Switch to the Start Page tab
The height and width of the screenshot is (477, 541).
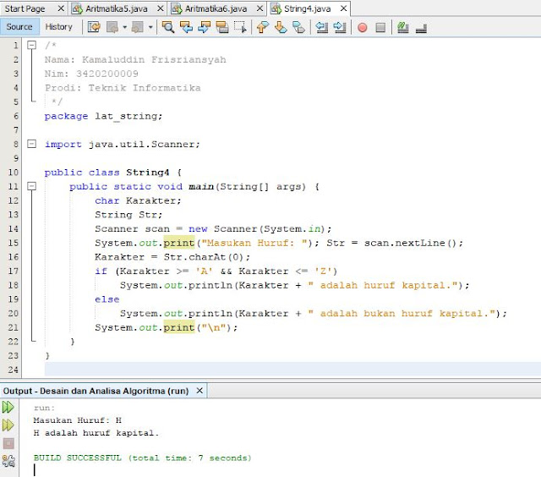pos(25,8)
